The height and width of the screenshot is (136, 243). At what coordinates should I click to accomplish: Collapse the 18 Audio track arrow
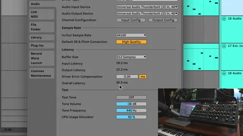click(224, 73)
